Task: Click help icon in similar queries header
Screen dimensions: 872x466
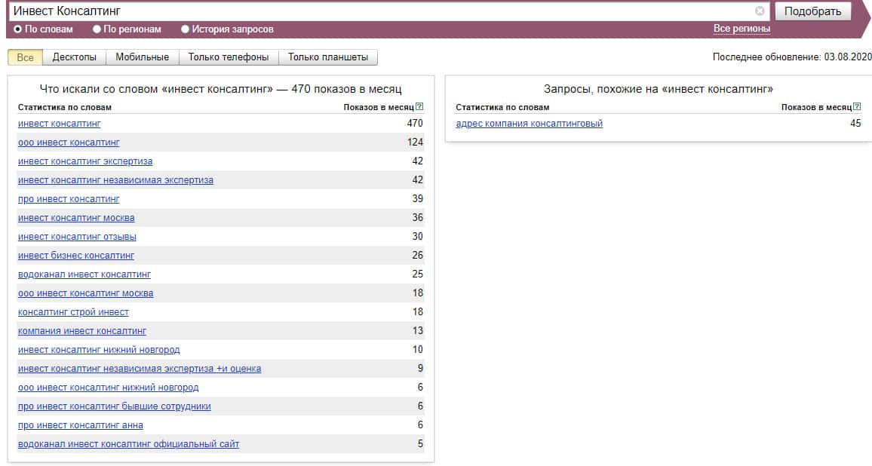Action: (857, 107)
